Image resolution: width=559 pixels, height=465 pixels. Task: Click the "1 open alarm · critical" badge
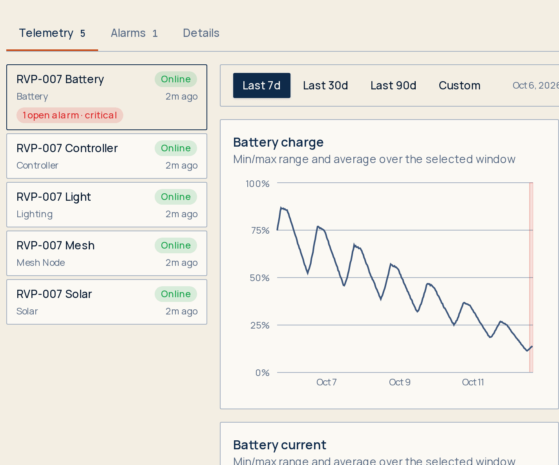pos(70,115)
